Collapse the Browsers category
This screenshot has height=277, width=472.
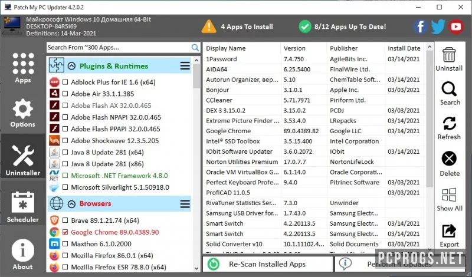coord(71,204)
